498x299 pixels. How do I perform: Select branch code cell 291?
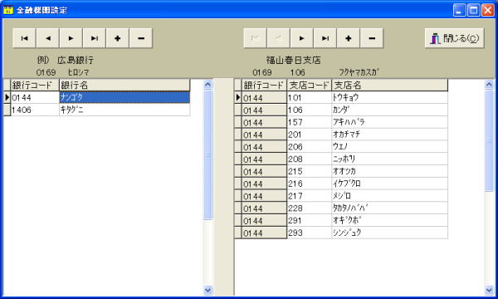click(310, 220)
